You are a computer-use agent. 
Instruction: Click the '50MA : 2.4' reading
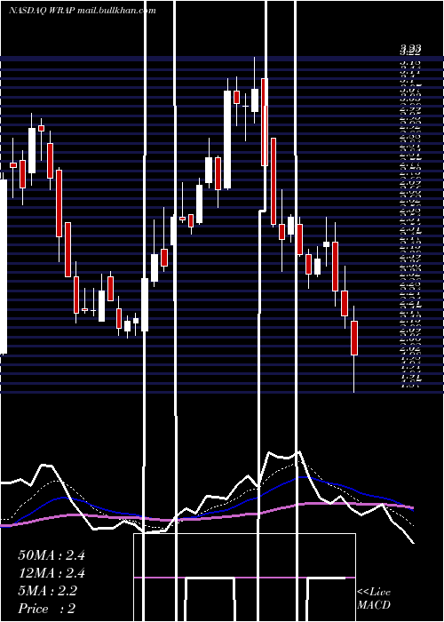[x=52, y=555]
